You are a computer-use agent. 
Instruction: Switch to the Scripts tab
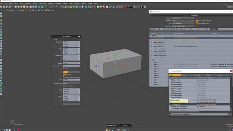tap(208, 75)
